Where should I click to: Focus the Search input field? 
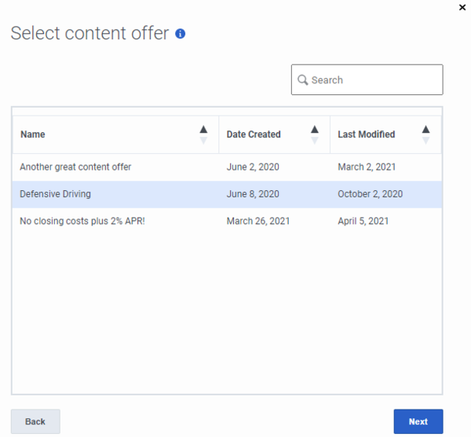point(367,79)
